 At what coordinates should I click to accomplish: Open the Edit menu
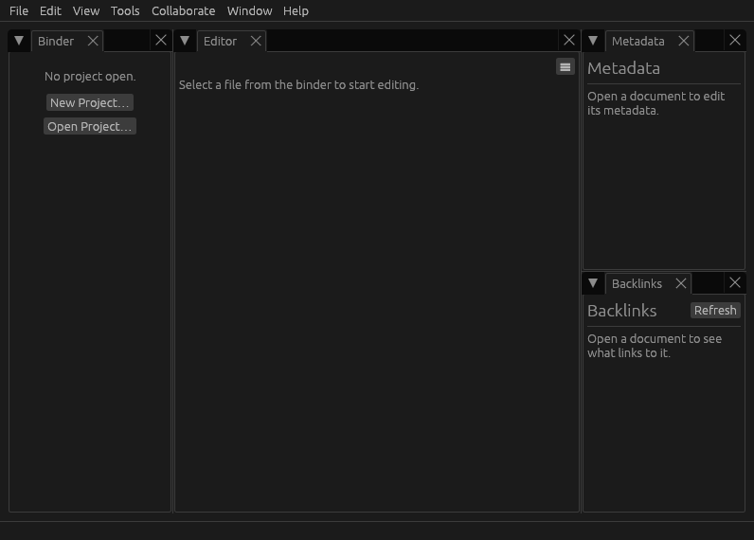tap(50, 10)
